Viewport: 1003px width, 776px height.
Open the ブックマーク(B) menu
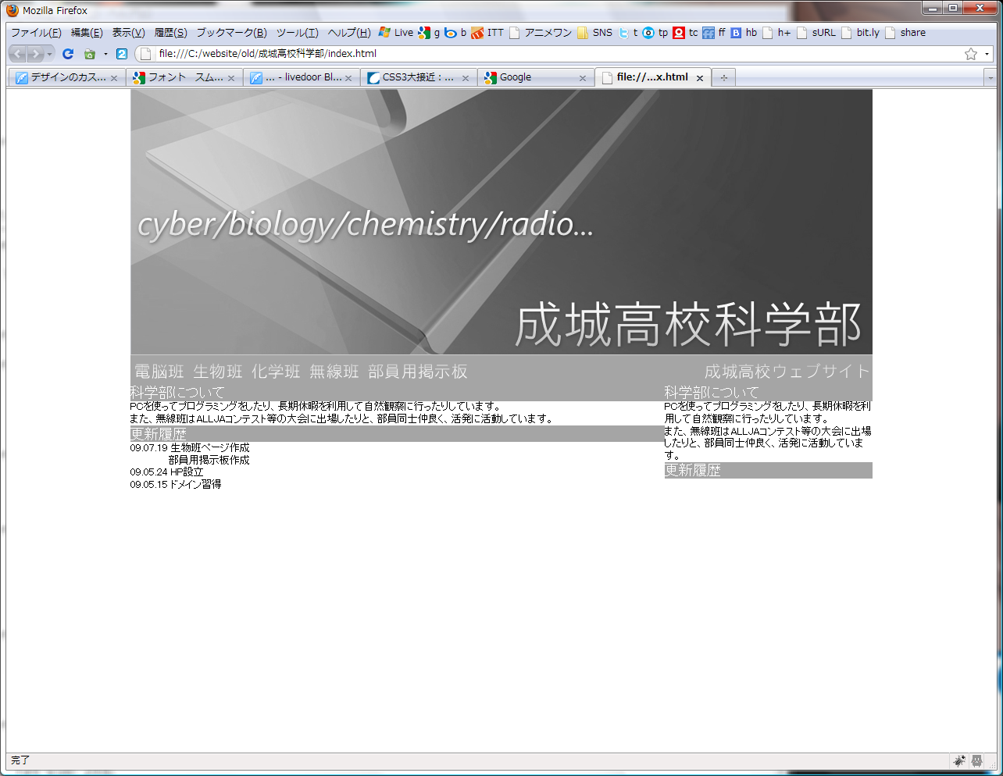click(231, 33)
